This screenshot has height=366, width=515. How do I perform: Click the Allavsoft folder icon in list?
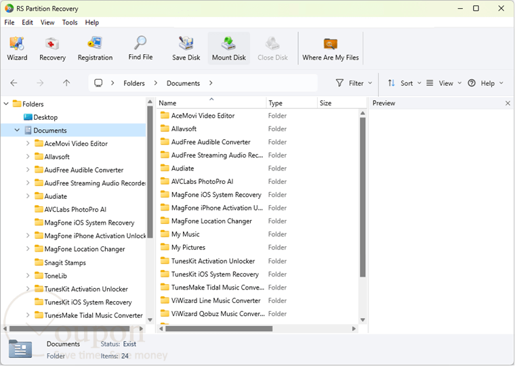click(165, 129)
